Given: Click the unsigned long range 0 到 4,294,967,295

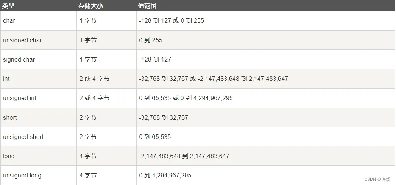Looking at the screenshot, I should [x=165, y=175].
